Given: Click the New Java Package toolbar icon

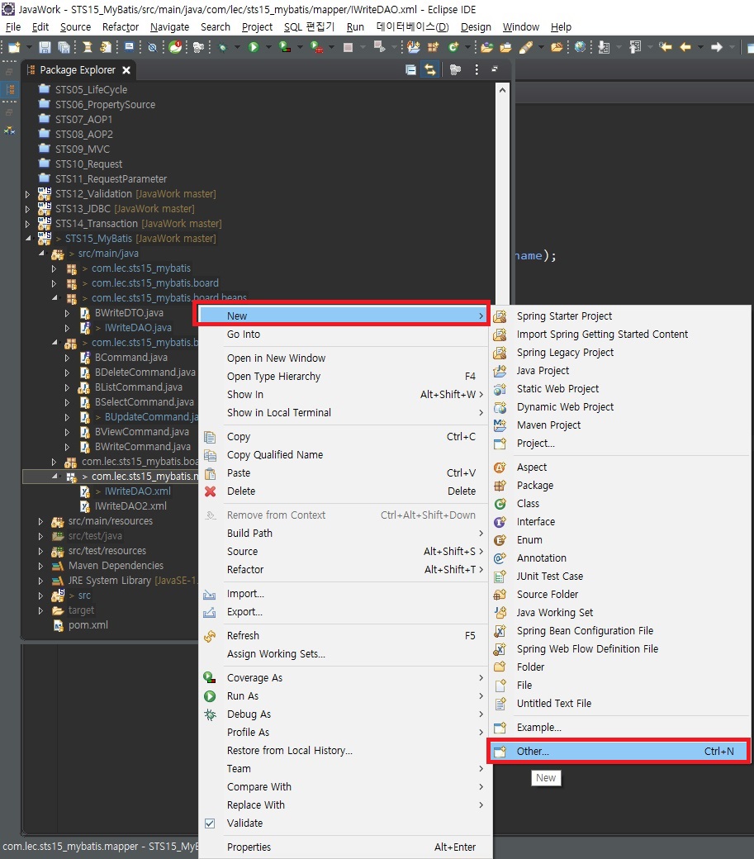Looking at the screenshot, I should pos(433,48).
